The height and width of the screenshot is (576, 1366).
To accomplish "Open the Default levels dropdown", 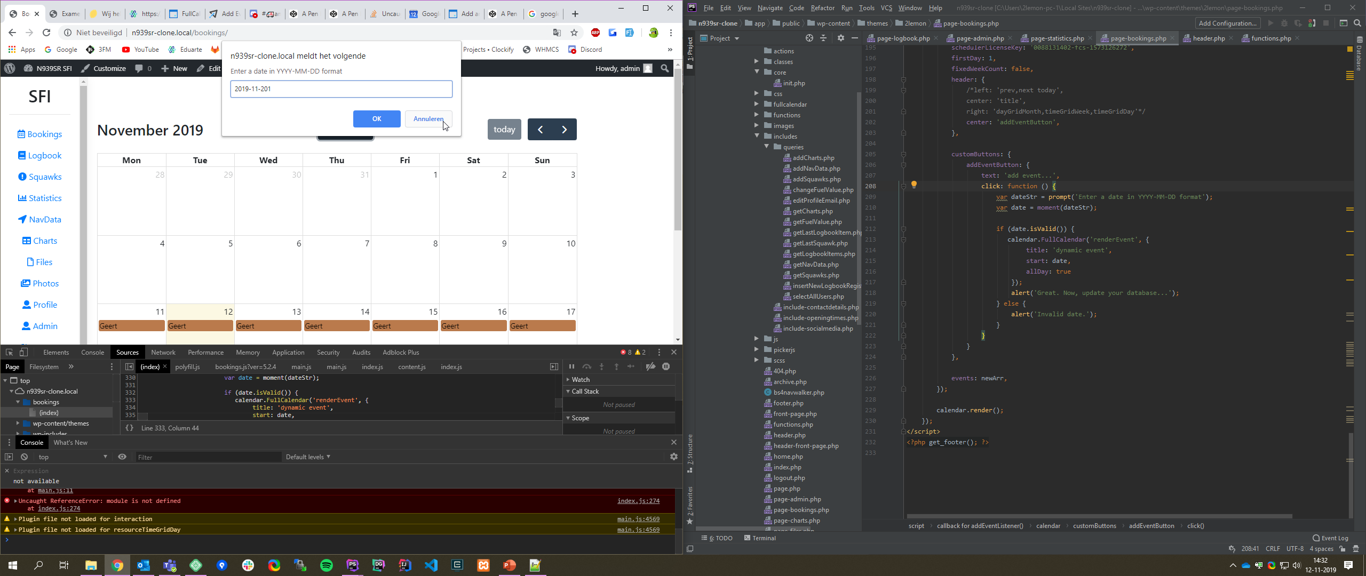I will click(308, 457).
